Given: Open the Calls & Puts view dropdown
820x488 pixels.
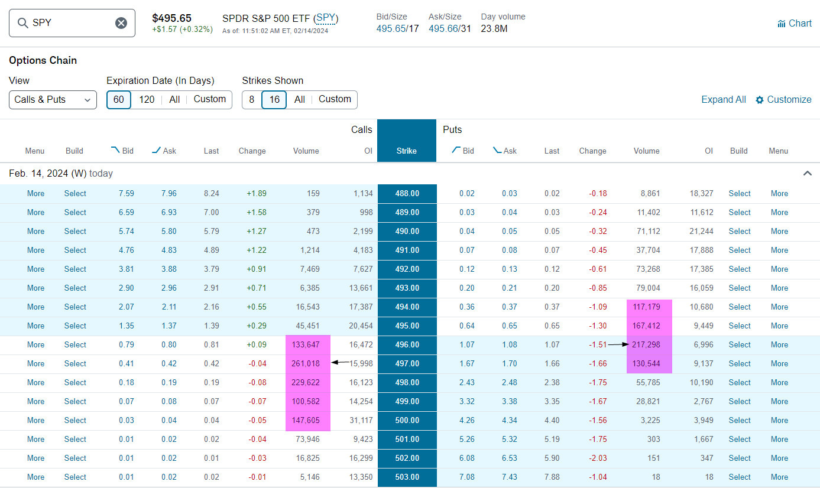Looking at the screenshot, I should pos(53,100).
